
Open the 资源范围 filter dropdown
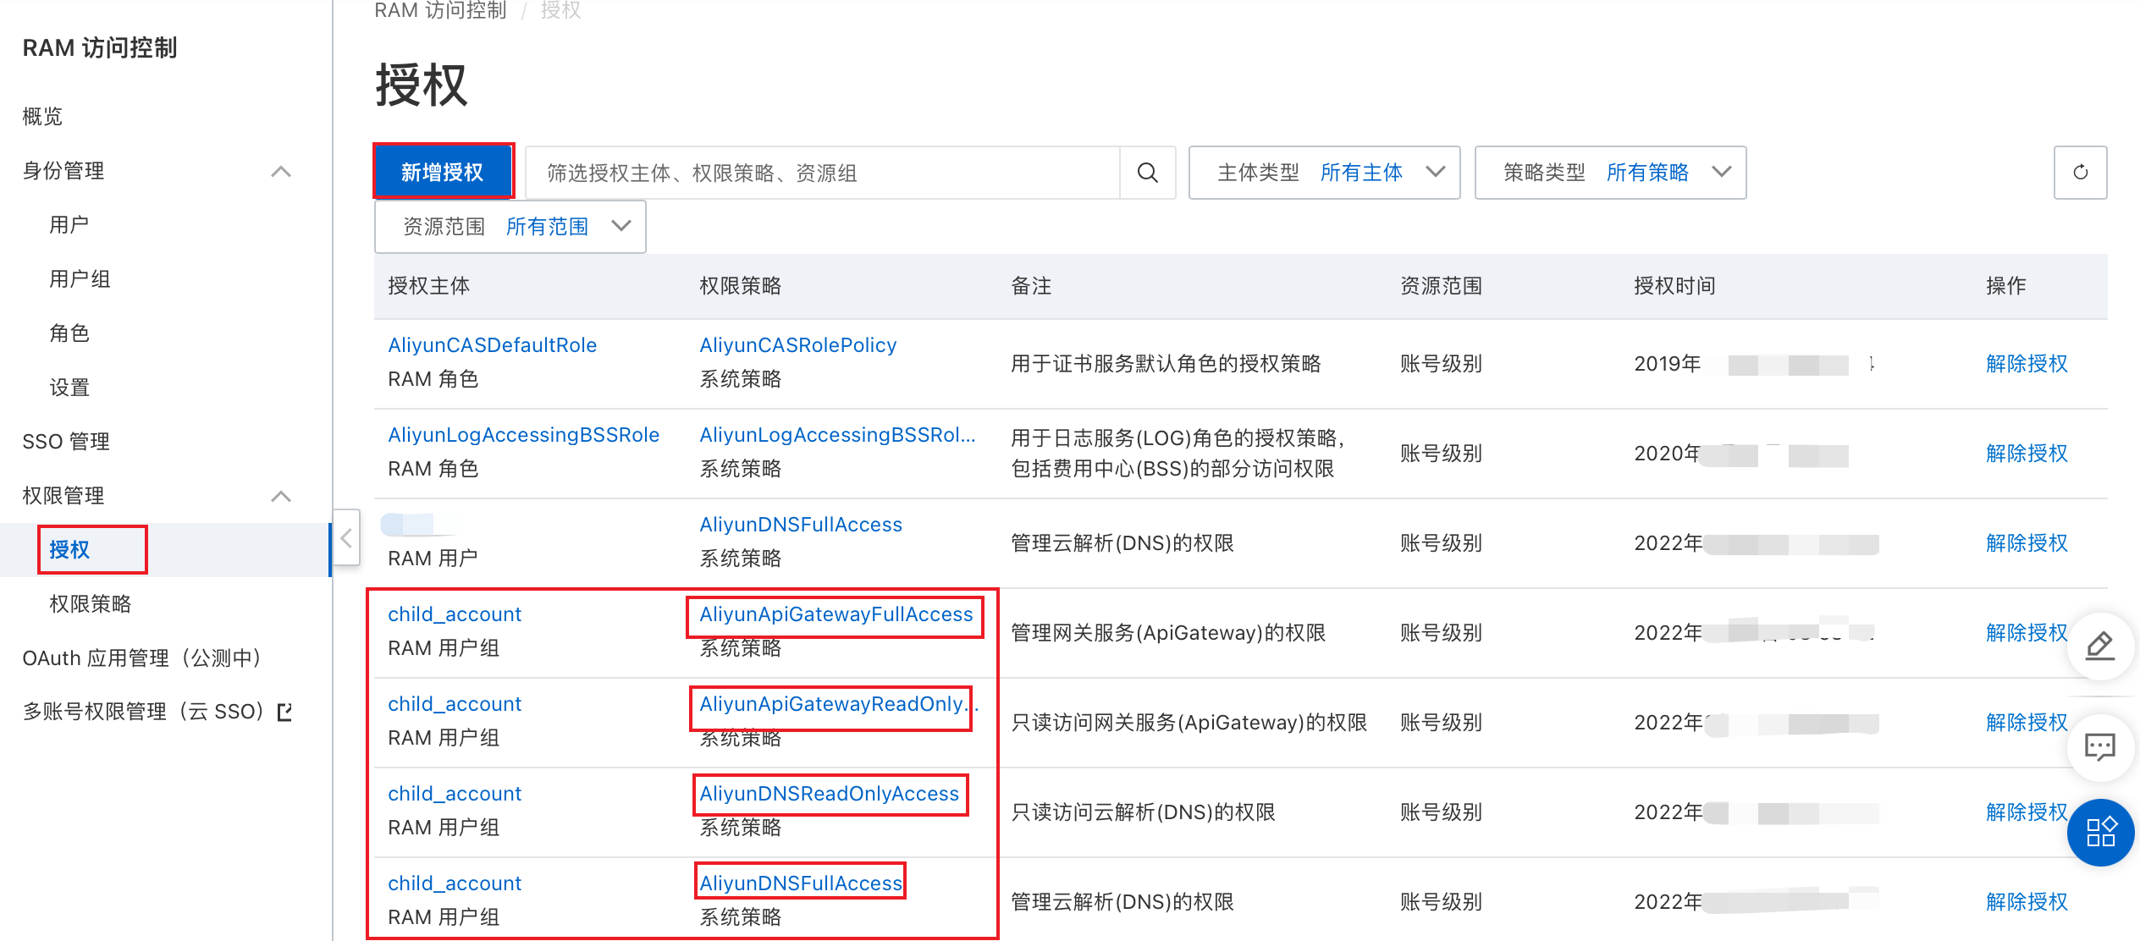pyautogui.click(x=510, y=227)
